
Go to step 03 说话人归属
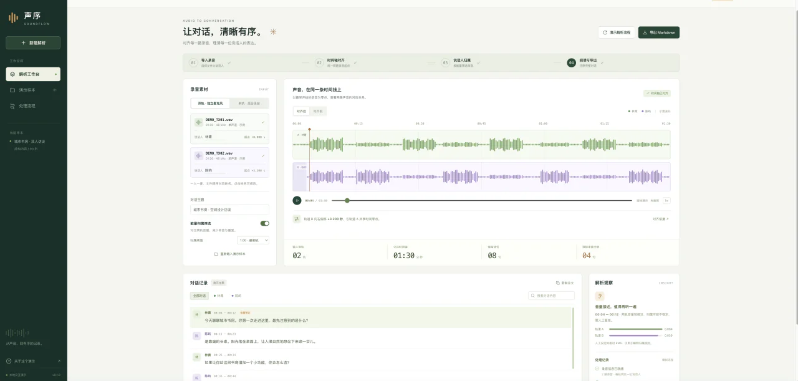pos(462,62)
